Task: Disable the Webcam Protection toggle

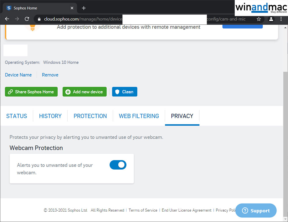Action: tap(118, 165)
